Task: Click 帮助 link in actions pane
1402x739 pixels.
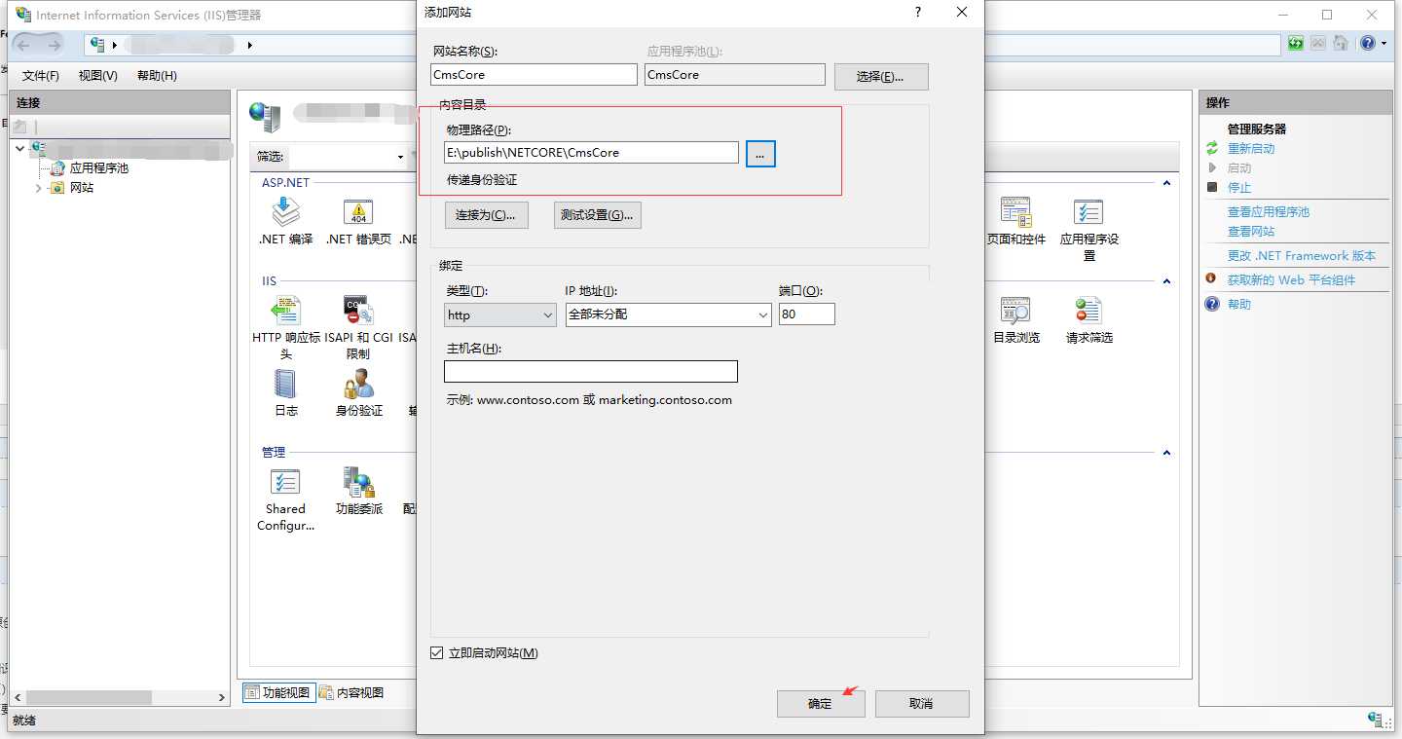Action: 1239,304
